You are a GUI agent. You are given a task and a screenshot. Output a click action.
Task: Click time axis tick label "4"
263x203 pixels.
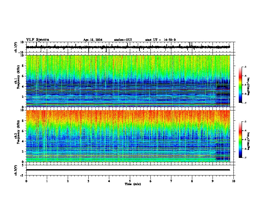coord(109,181)
